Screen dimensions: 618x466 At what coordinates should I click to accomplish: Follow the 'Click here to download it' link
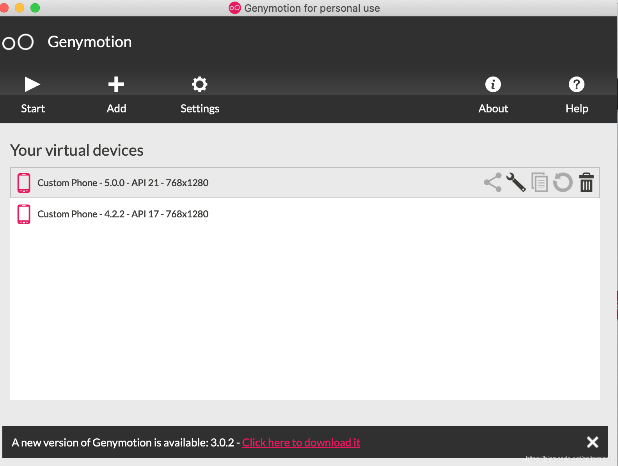(x=301, y=443)
